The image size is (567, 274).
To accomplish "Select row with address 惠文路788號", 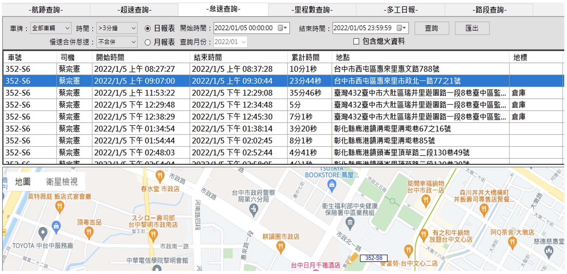I will pyautogui.click(x=283, y=69).
